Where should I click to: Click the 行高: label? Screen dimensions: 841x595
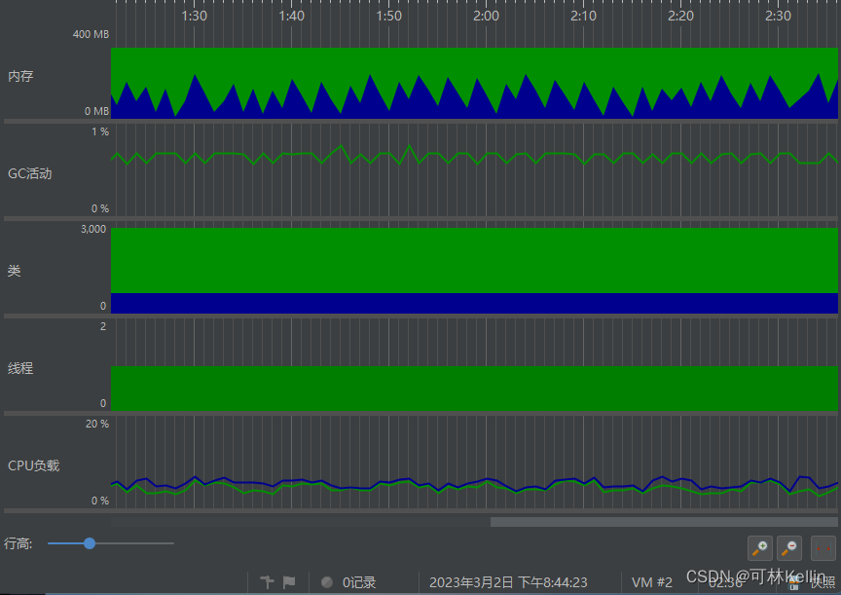point(18,543)
